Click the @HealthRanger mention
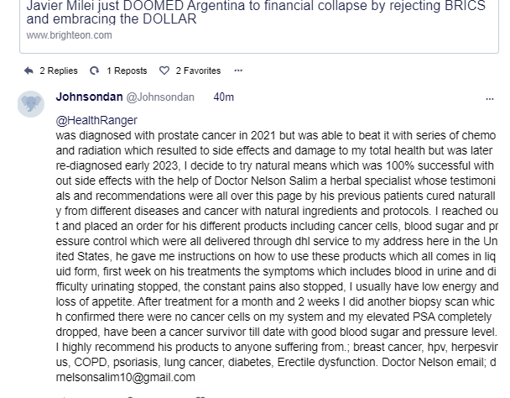This screenshot has width=510, height=398. (x=96, y=121)
